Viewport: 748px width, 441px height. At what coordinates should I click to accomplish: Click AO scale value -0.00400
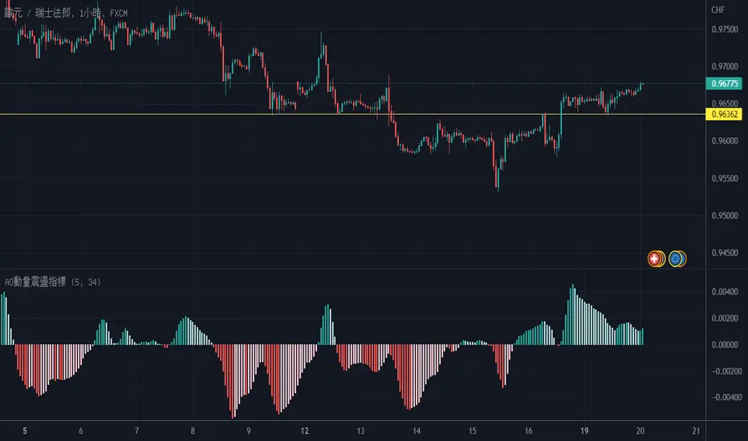tap(726, 397)
